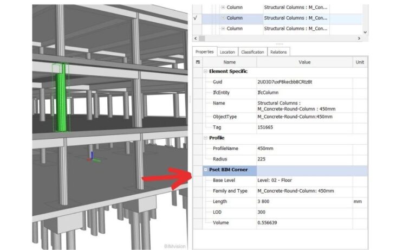Click the vertical scrollbar down arrow
Image resolution: width=416 pixels, height=250 pixels.
coord(365,32)
